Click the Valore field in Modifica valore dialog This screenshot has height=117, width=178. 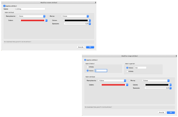[30, 9]
